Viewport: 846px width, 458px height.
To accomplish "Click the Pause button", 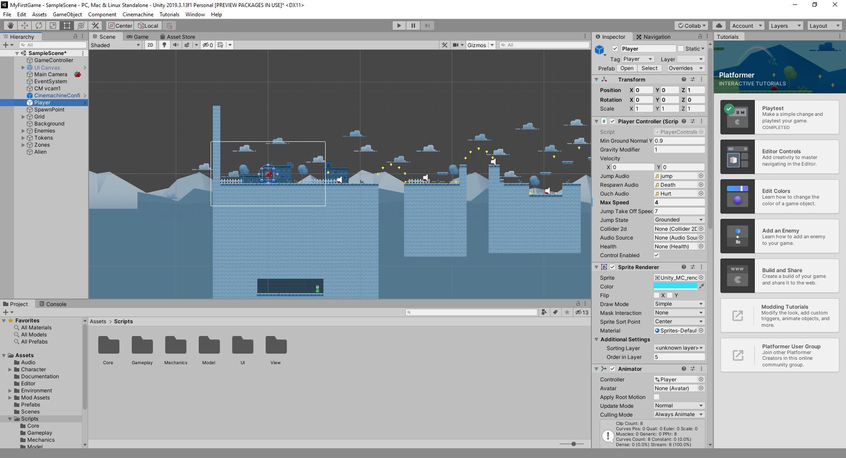I will (x=413, y=26).
